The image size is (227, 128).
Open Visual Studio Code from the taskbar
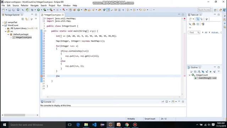coord(94,125)
